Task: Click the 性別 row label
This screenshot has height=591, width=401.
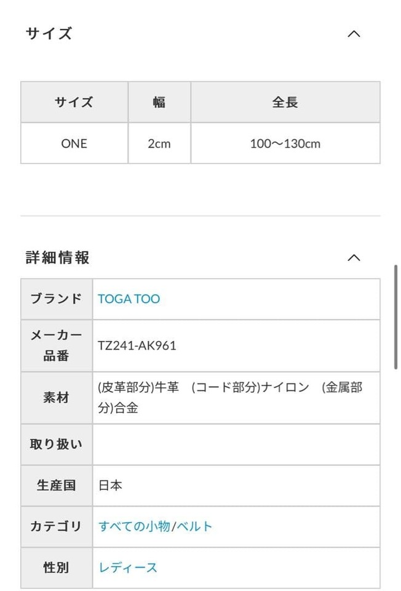Action: [x=57, y=568]
